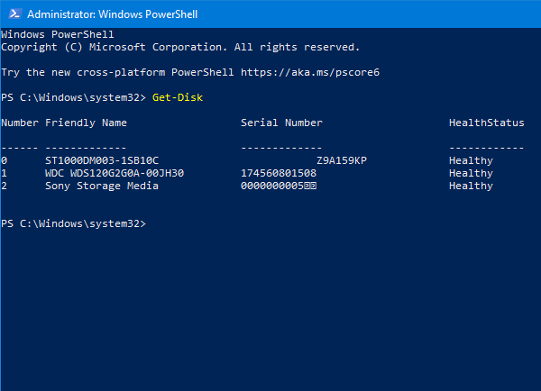
Task: Select the Serial Number column header
Action: click(281, 123)
